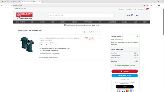
Task: Open the HATS menu
Action: pos(100,22)
